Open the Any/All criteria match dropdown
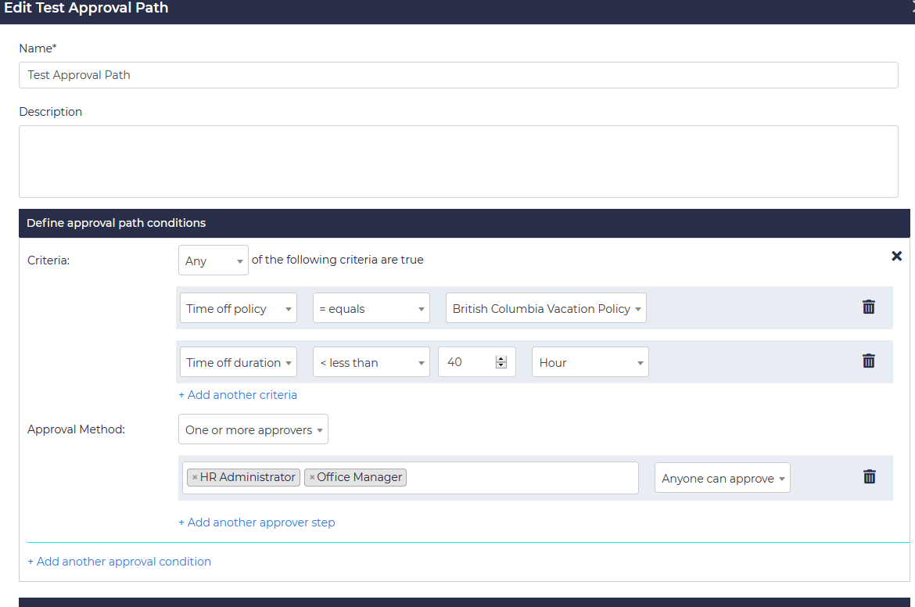915x607 pixels. (213, 260)
